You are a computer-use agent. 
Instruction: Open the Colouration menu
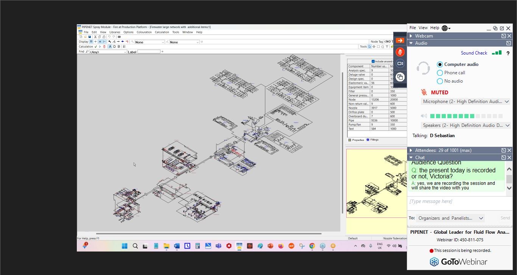[144, 32]
